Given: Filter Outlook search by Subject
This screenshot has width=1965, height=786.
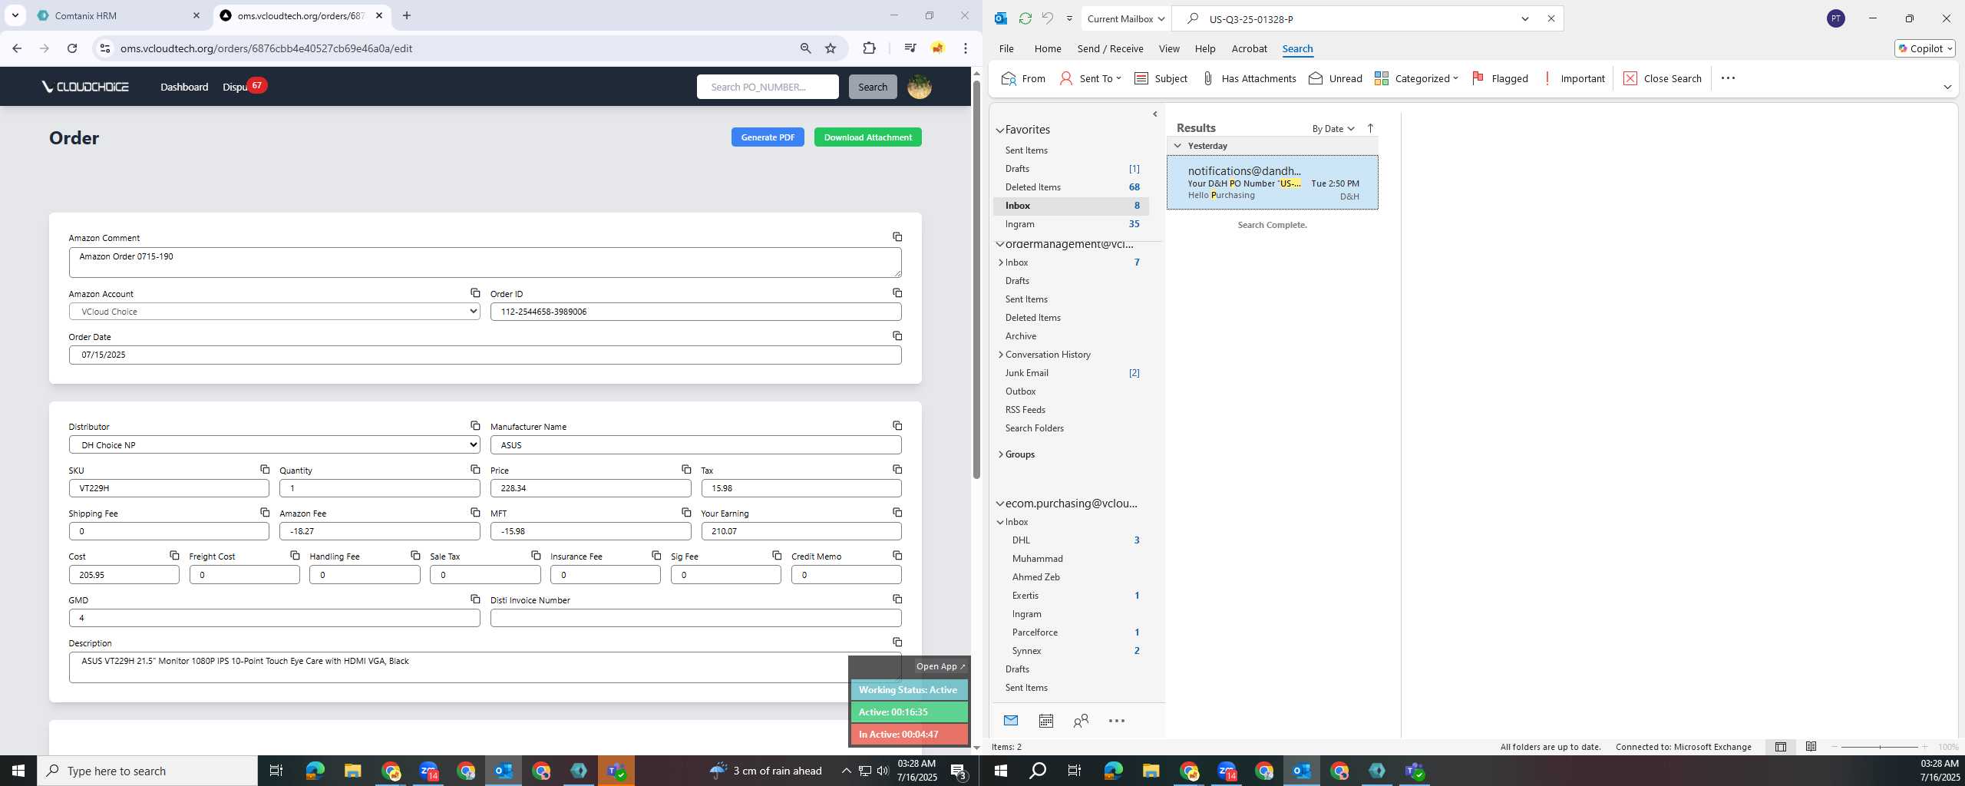Looking at the screenshot, I should coord(1161,78).
